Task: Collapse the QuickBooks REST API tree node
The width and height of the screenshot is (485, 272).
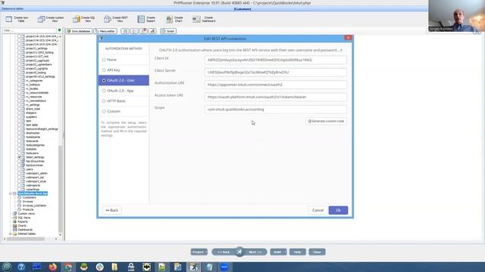Action: 10,193
